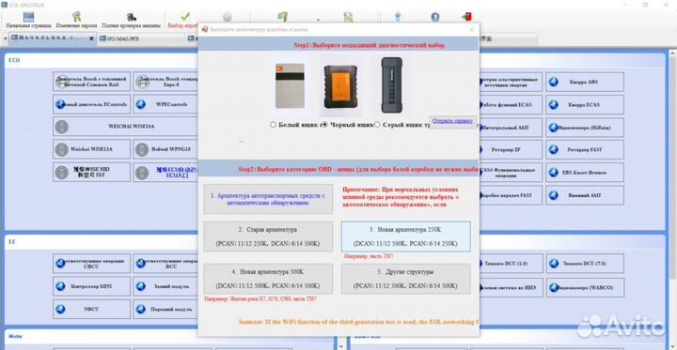This screenshot has width=677, height=350.
Task: Click the green checkmark Выбор короб toolbar icon
Action: pos(185,17)
